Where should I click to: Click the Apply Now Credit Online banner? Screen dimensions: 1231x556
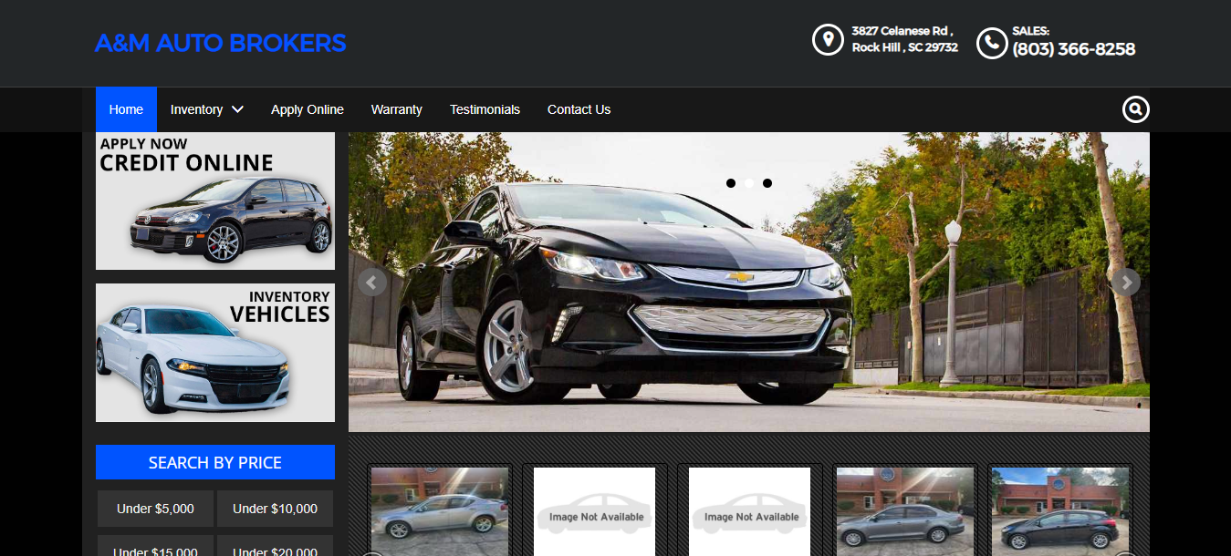pyautogui.click(x=215, y=201)
